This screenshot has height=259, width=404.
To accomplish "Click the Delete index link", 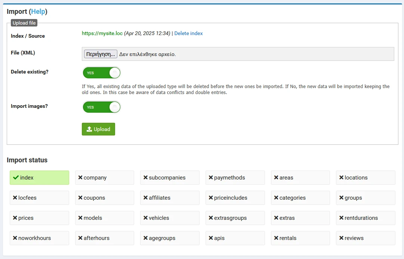I will (188, 33).
